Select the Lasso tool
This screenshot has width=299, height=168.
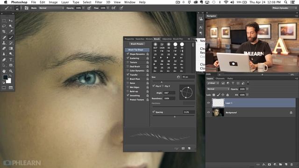click(x=4, y=26)
